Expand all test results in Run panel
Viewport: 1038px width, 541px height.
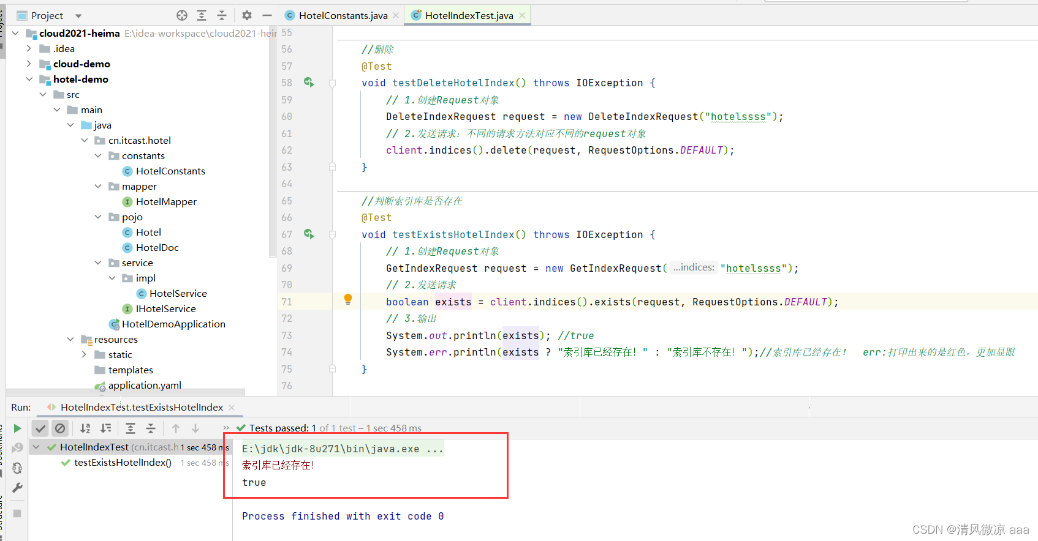click(x=131, y=428)
